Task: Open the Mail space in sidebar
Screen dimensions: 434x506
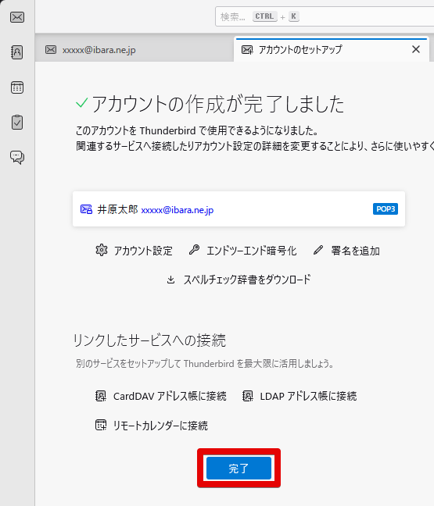Action: tap(17, 17)
